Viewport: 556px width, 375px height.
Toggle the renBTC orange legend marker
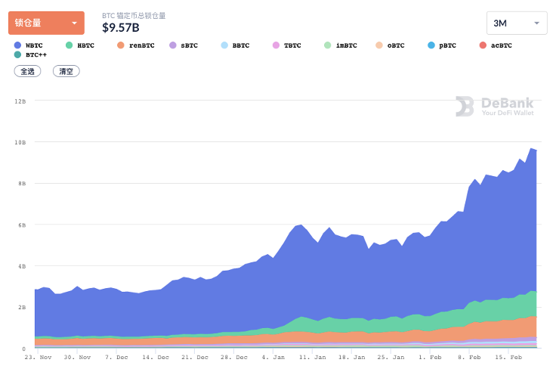(121, 45)
